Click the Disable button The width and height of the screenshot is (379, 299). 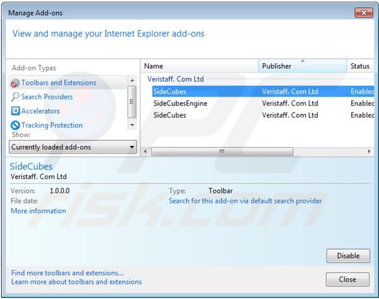348,255
